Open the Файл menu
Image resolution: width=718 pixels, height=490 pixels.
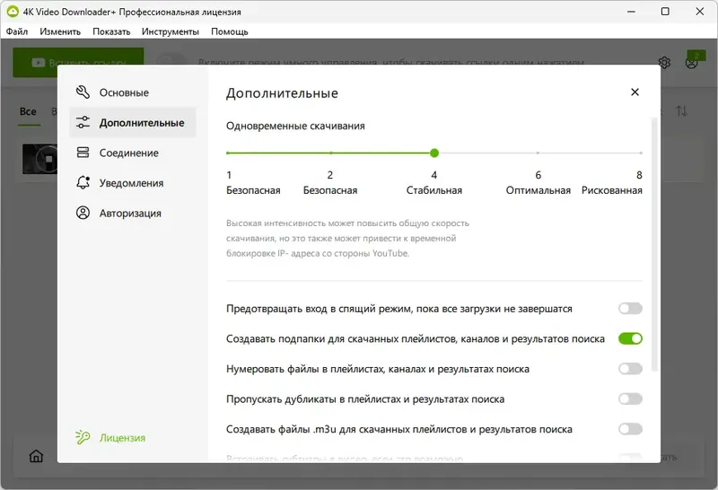click(17, 31)
